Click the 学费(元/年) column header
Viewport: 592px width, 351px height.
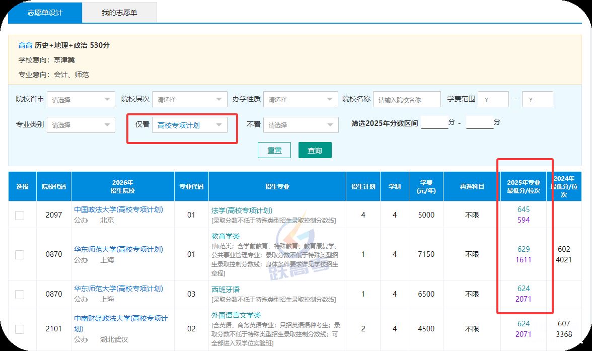tap(426, 187)
